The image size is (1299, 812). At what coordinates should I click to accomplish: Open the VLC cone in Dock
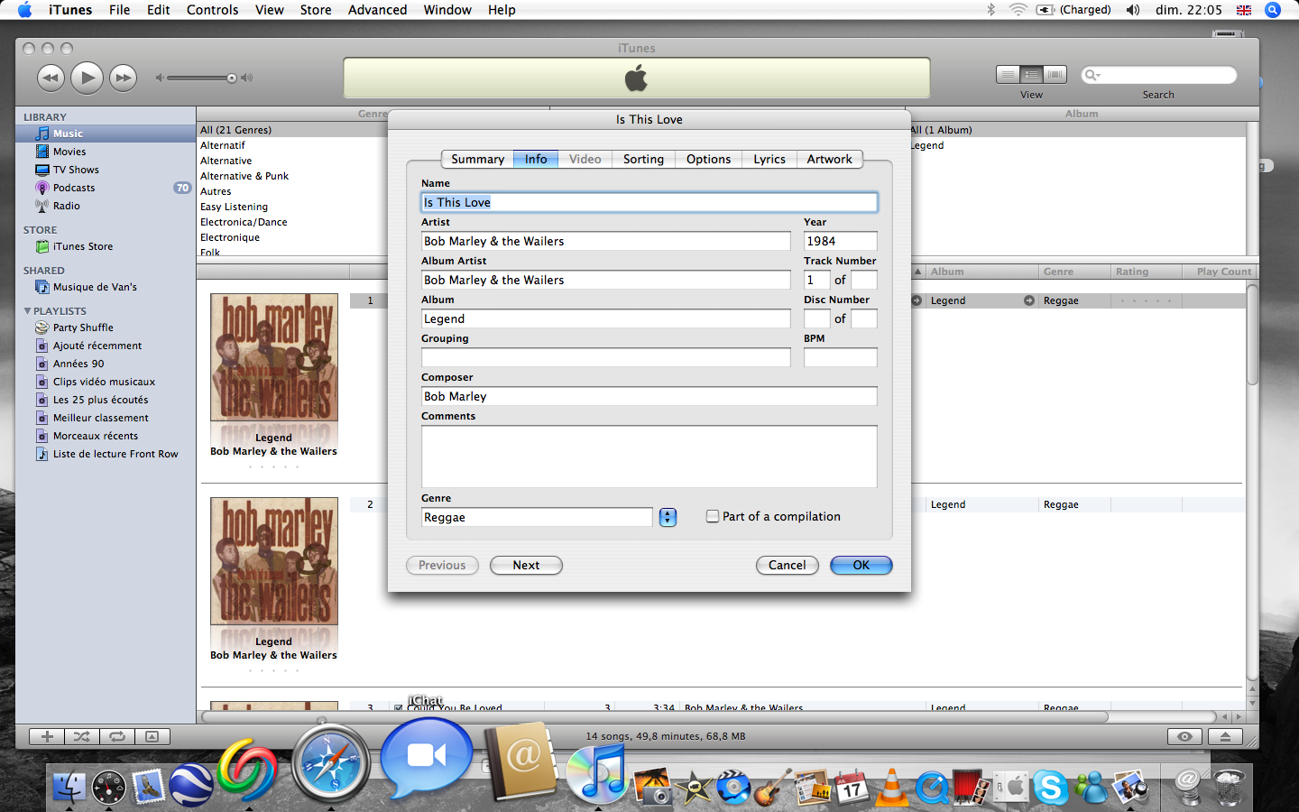(x=892, y=787)
